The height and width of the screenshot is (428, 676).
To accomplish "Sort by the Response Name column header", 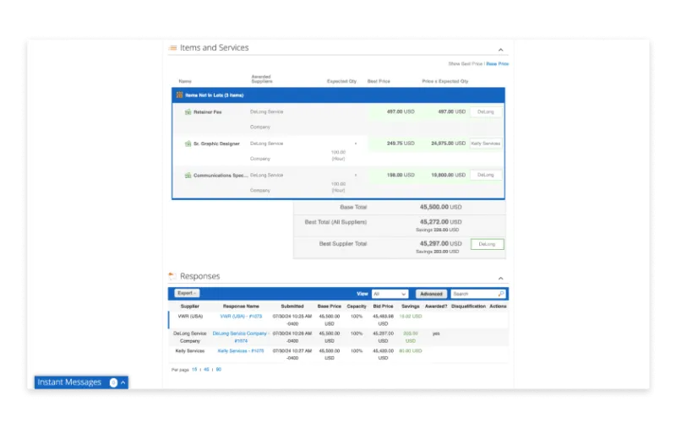I will point(241,306).
